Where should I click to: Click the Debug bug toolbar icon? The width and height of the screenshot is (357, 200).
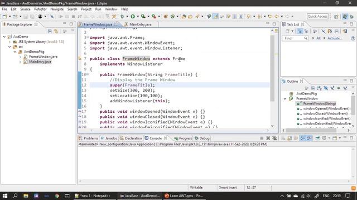(122, 16)
